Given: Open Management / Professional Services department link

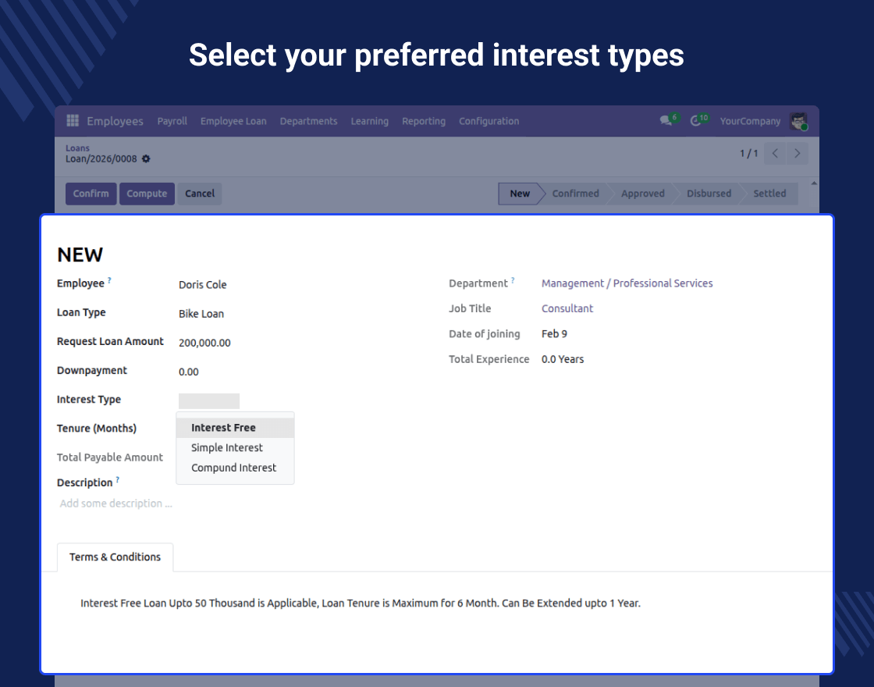Looking at the screenshot, I should [x=627, y=283].
